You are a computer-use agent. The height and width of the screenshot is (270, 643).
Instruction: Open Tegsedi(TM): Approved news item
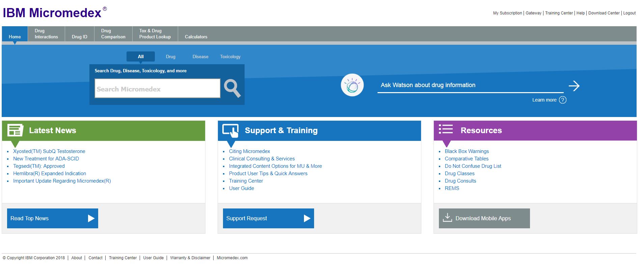pos(39,166)
